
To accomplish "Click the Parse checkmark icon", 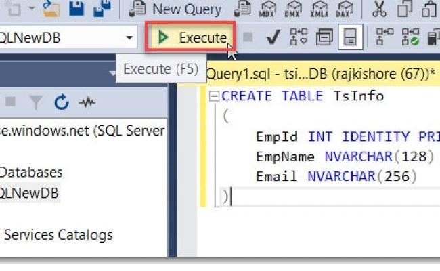I will point(273,37).
